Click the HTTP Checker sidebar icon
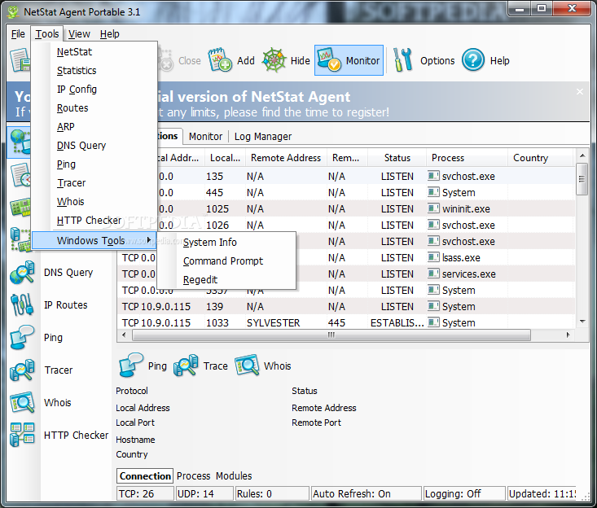Screen dimensions: 597x508 (22, 435)
